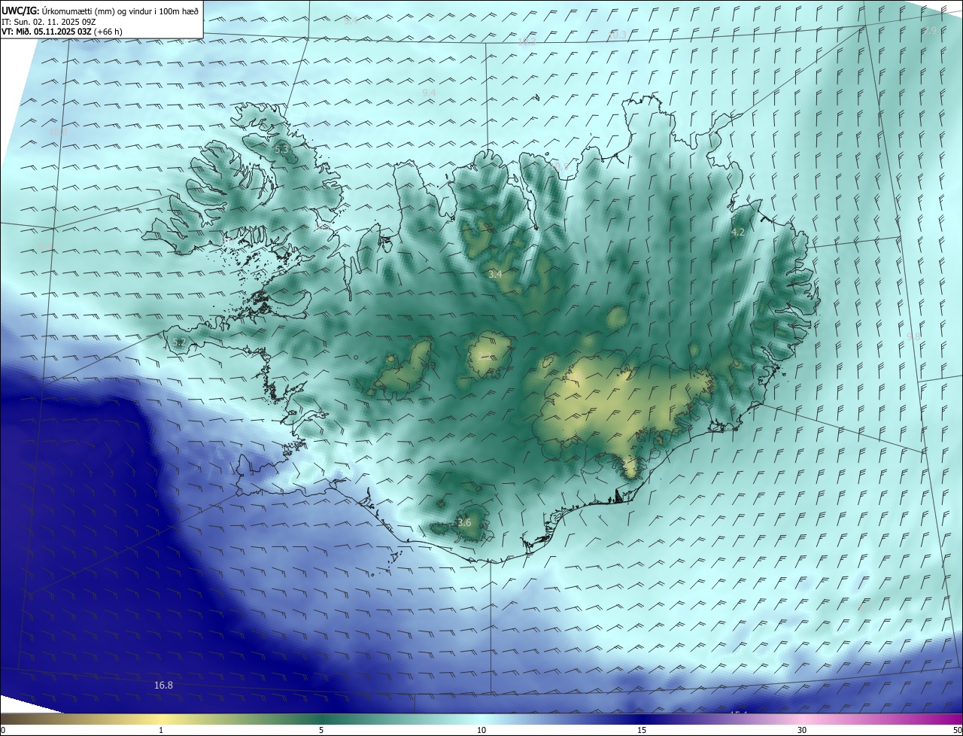Click the '5' label on the color scale
The height and width of the screenshot is (736, 963).
pos(321,730)
